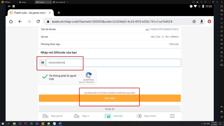This screenshot has height=126, width=224.
Task: Bookmark this page with the star icon
Action: pos(194,22)
